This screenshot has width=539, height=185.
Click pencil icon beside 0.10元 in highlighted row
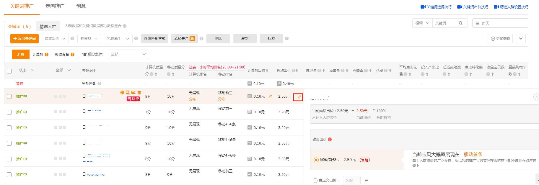click(x=270, y=96)
